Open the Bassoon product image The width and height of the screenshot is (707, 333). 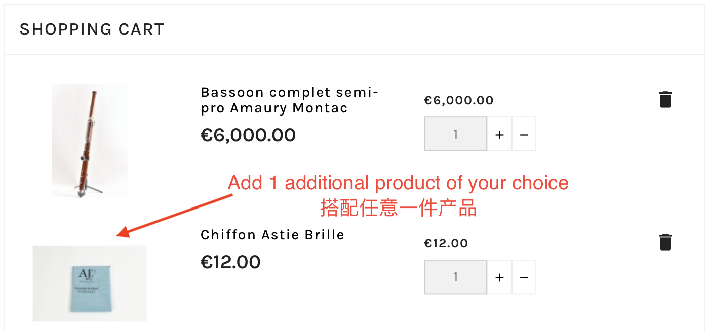[x=90, y=141]
